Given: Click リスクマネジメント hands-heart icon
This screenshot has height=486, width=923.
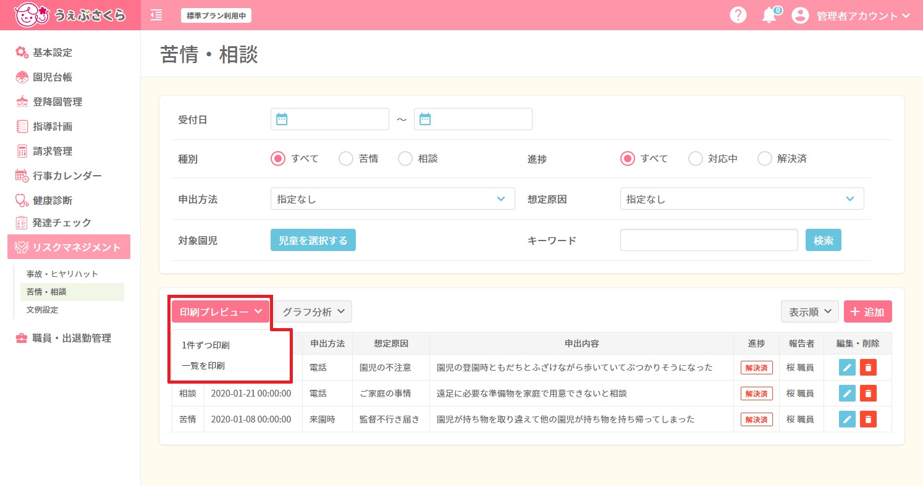Looking at the screenshot, I should click(x=22, y=247).
